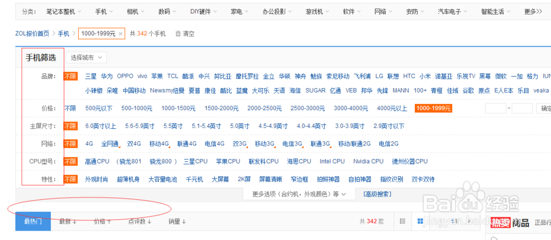
Task: Select 不限 in the 特性 row
Action: coord(71,179)
